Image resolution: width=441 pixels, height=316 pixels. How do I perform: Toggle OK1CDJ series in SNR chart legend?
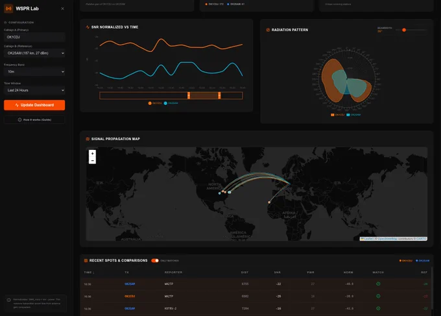click(x=155, y=103)
